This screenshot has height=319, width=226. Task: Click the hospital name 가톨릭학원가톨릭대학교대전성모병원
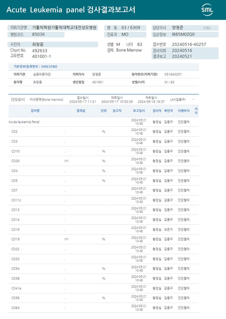point(64,28)
